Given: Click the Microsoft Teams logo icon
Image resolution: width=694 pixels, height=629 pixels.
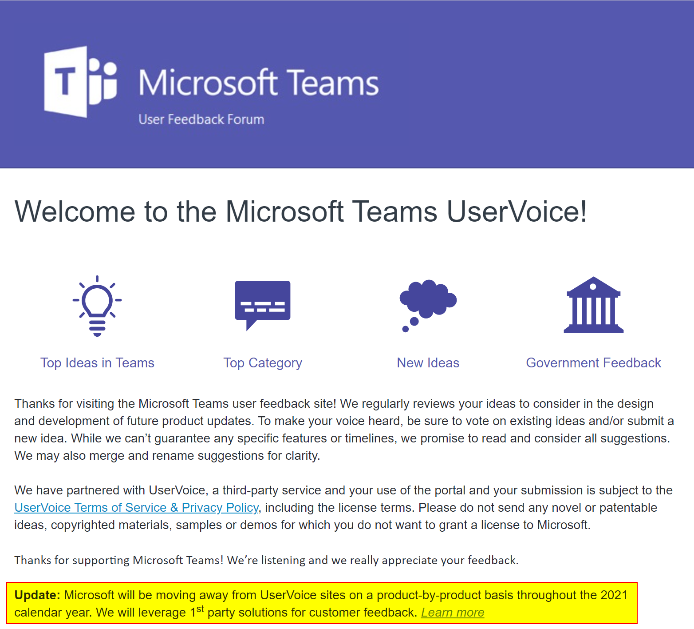Looking at the screenshot, I should (80, 82).
